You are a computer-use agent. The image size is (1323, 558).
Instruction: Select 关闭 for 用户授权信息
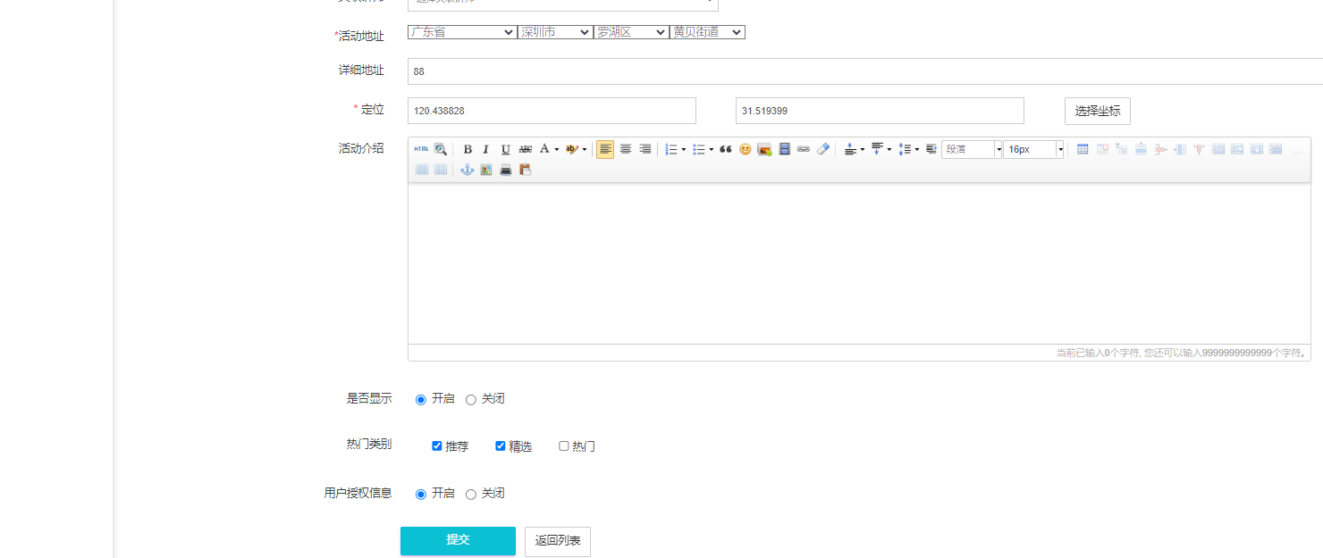tap(471, 495)
